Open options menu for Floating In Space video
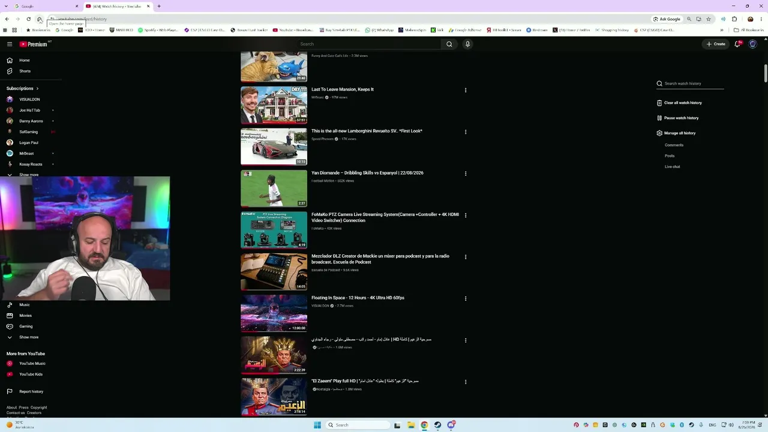This screenshot has width=768, height=432. pyautogui.click(x=466, y=299)
